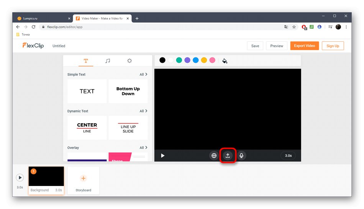Image resolution: width=364 pixels, height=209 pixels.
Task: Add the LINE UP SLIDE dynamic text
Action: pyautogui.click(x=128, y=128)
